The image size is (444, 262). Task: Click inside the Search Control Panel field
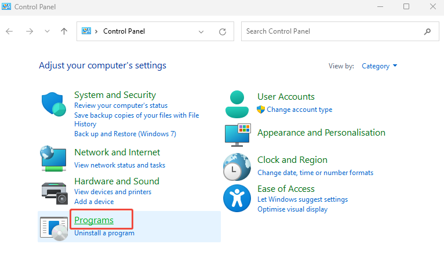coord(330,31)
